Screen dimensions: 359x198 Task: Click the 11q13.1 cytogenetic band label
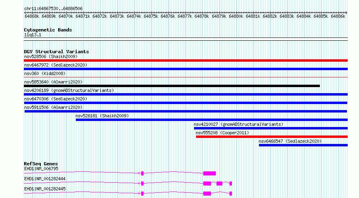33,35
